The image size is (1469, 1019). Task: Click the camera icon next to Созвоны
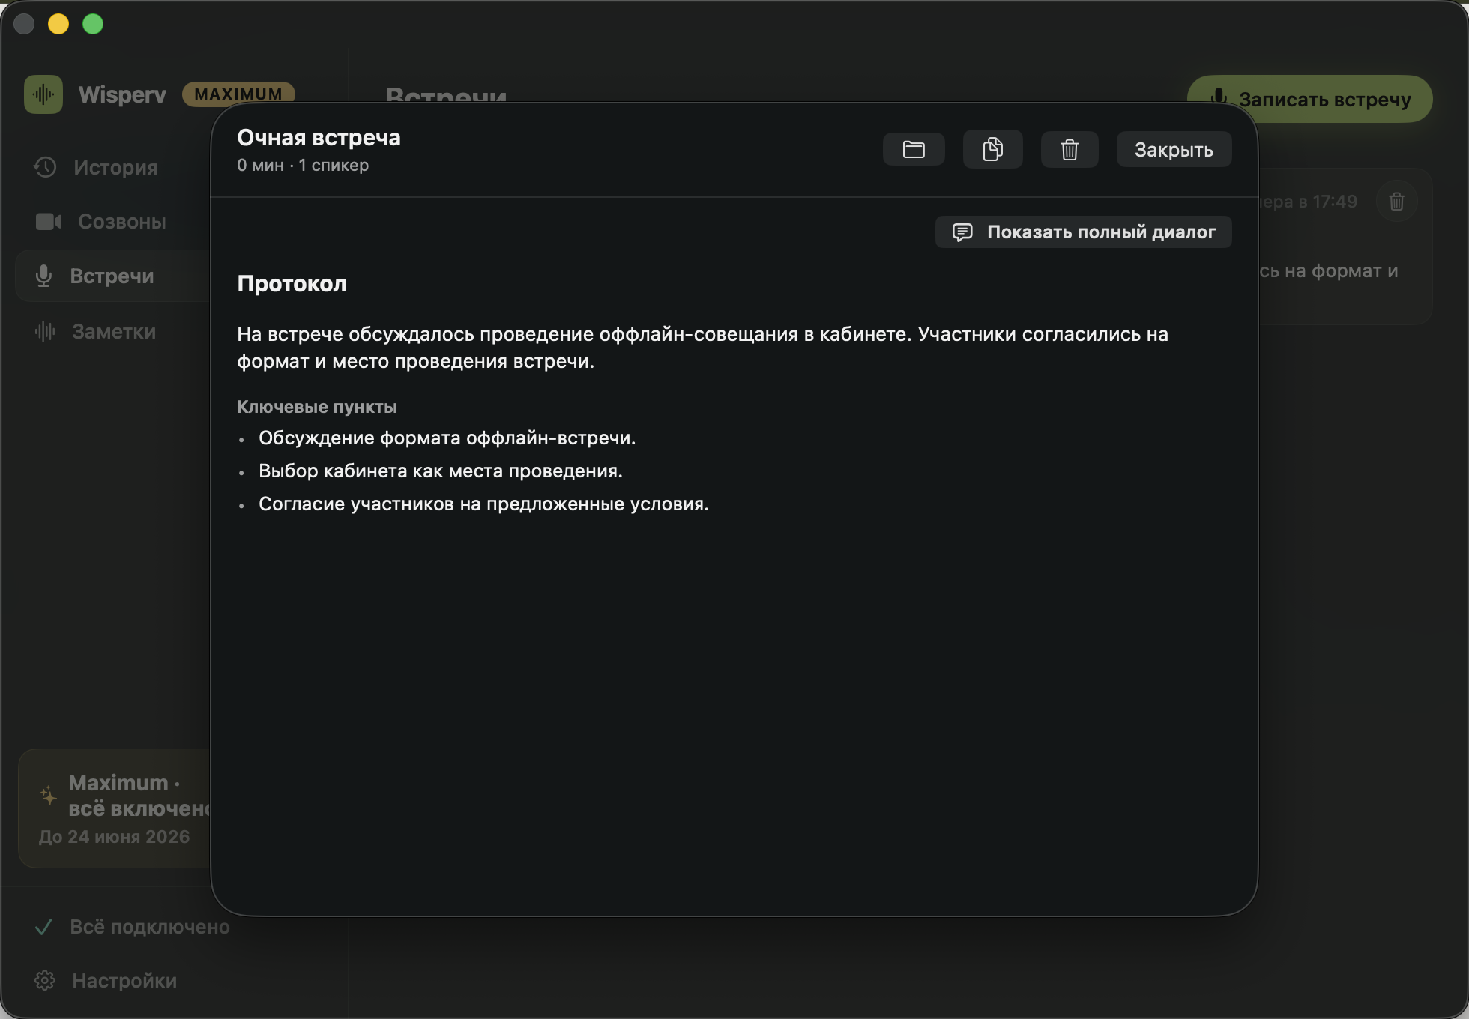coord(49,222)
